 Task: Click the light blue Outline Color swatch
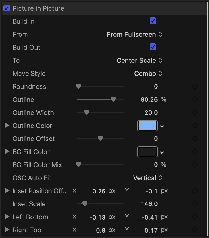pyautogui.click(x=147, y=126)
